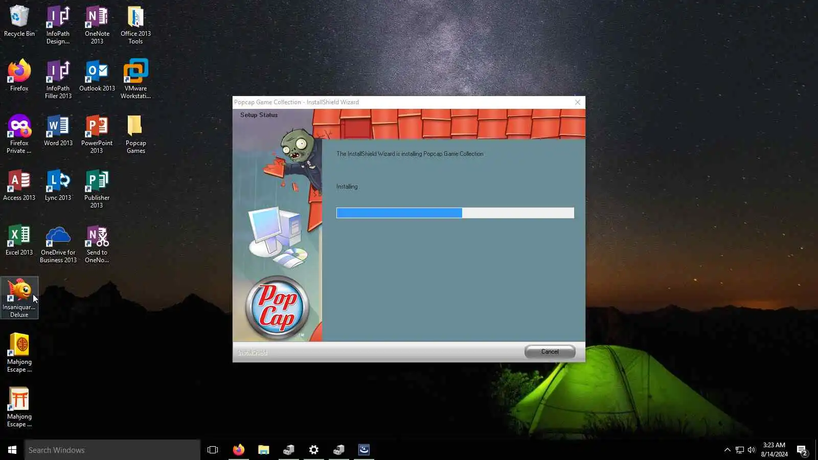This screenshot has width=818, height=460.
Task: Select the Mahjong Escape shortcut with torii gate
Action: pos(19,407)
